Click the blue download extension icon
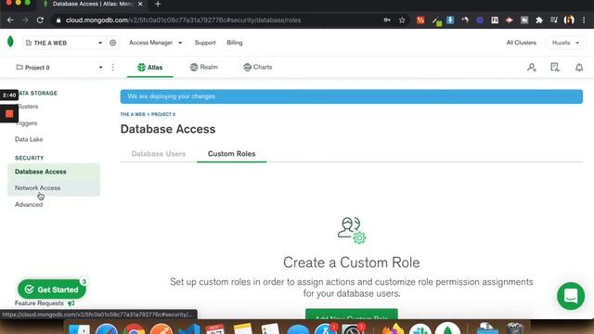The image size is (594, 334). tap(450, 20)
